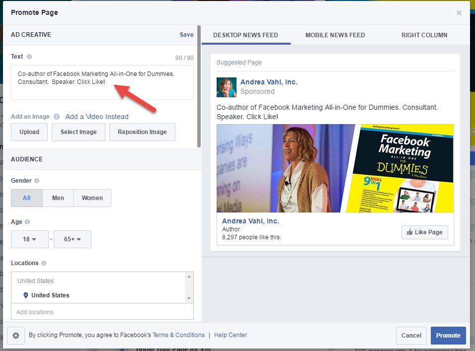
Task: Click the Like Page button in preview
Action: click(x=425, y=232)
